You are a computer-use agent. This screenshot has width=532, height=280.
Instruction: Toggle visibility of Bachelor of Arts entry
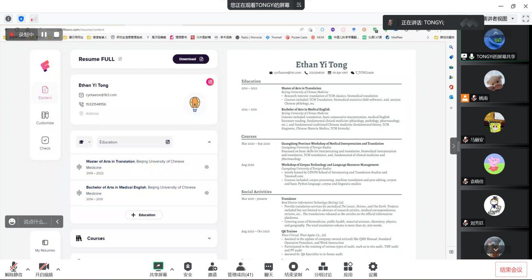(x=207, y=193)
